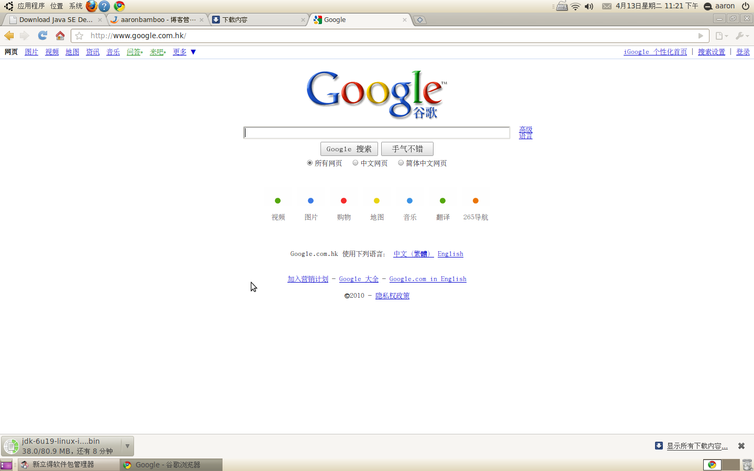754x471 pixels.
Task: Reload the current page
Action: pyautogui.click(x=42, y=36)
